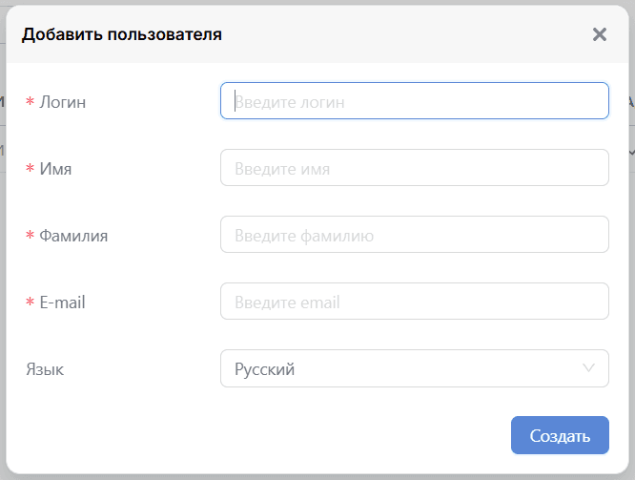635x480 pixels.
Task: Click required asterisk beside Фамилия
Action: [30, 235]
